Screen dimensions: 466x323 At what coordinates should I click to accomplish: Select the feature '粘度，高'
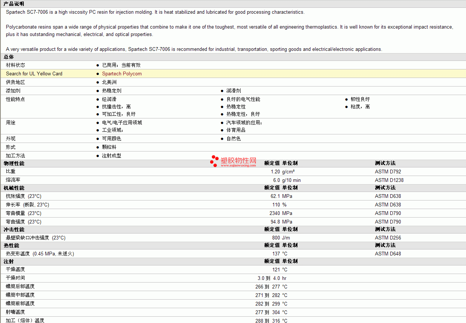[360, 107]
